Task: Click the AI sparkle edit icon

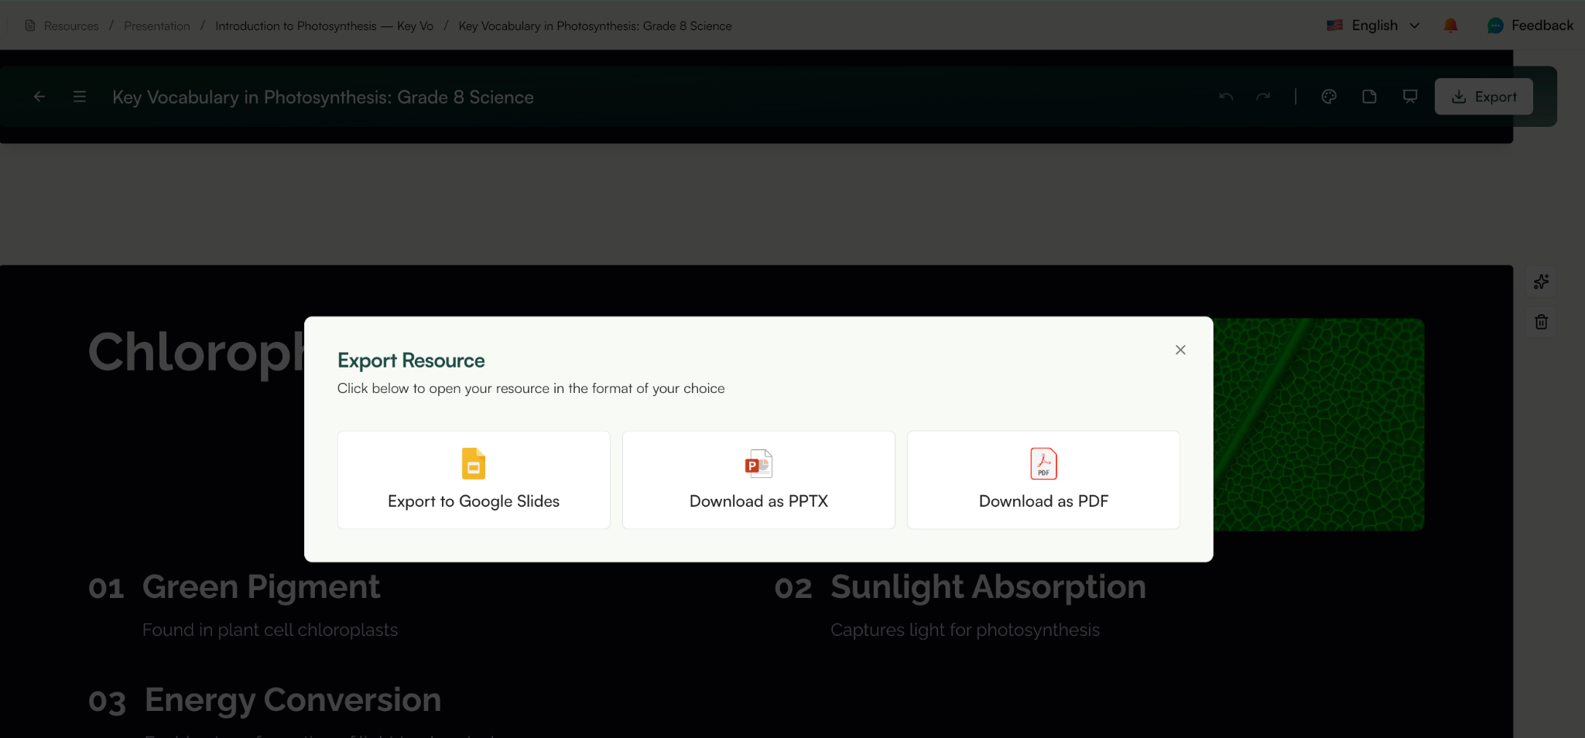Action: coord(1541,282)
